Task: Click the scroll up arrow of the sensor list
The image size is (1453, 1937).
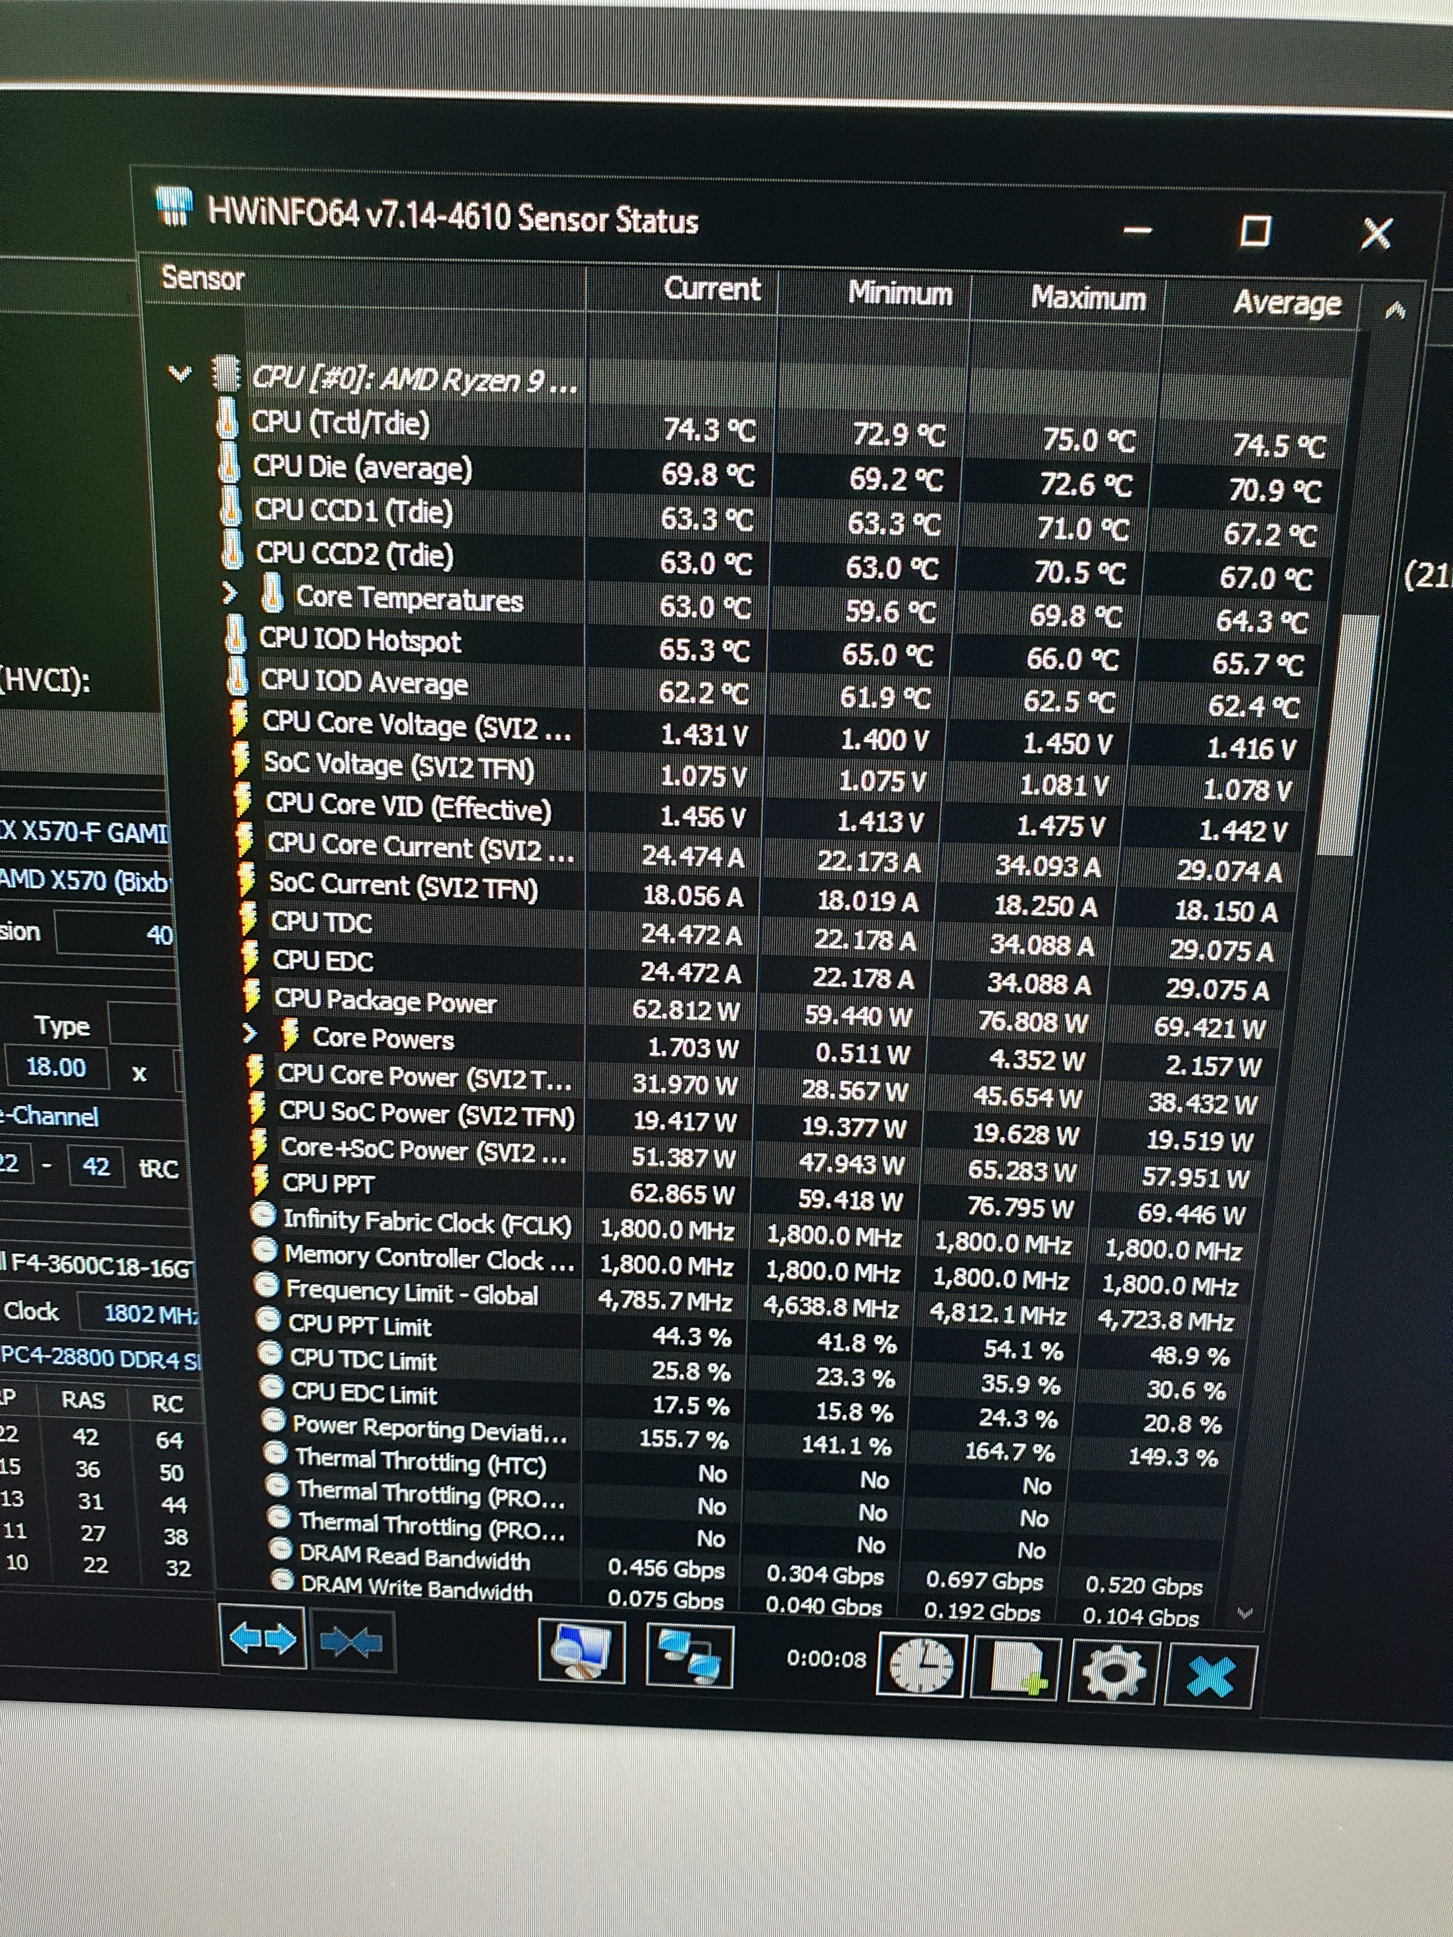Action: tap(1396, 310)
